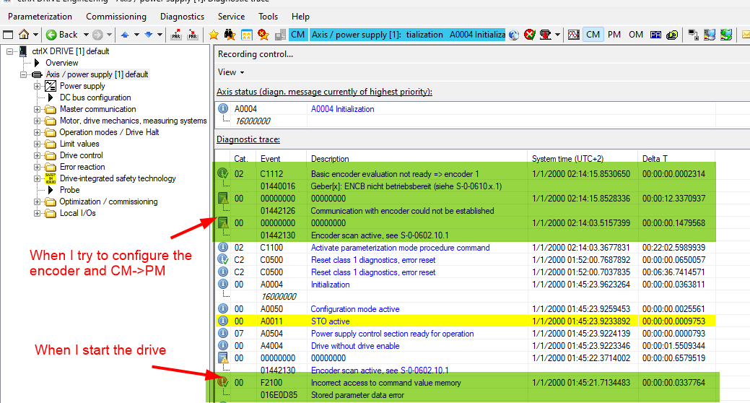Switch to PM mode in toolbar
The width and height of the screenshot is (750, 403).
coord(614,34)
